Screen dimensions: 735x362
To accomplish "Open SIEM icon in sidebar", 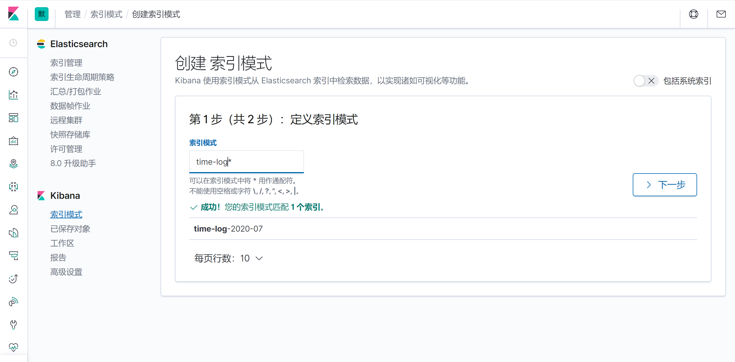I will click(13, 302).
